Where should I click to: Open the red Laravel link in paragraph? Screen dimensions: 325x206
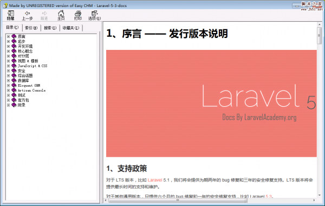coord(155,180)
